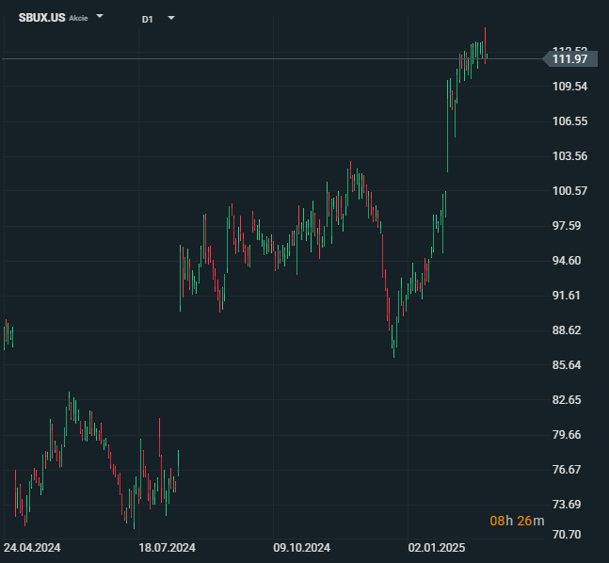Click the 82.65 price axis label
The height and width of the screenshot is (563, 609).
[x=569, y=400]
